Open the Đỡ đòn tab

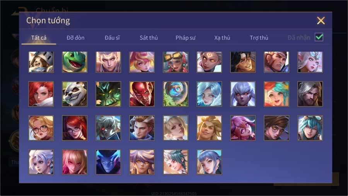(75, 38)
